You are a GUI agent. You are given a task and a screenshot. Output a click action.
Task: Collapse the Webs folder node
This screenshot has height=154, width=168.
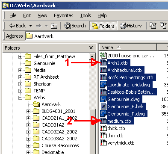tap(20, 98)
